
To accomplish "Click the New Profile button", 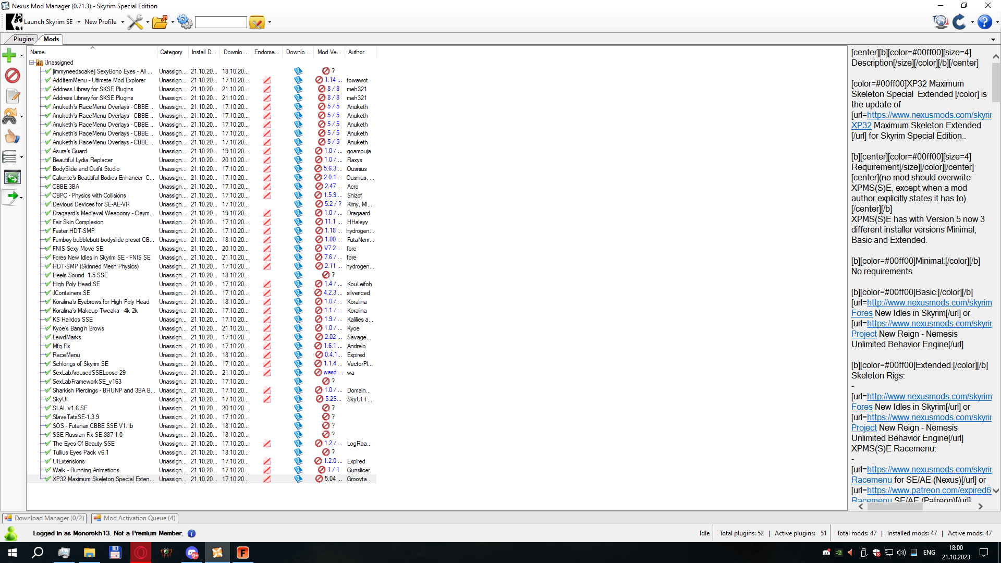I will (x=100, y=22).
